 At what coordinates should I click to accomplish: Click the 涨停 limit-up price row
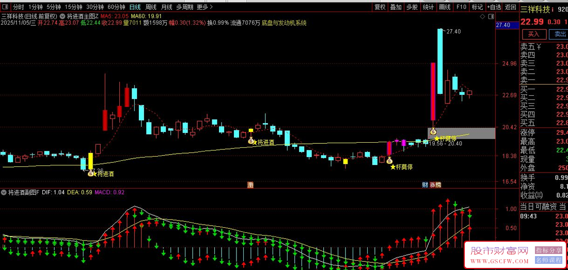pyautogui.click(x=544, y=132)
